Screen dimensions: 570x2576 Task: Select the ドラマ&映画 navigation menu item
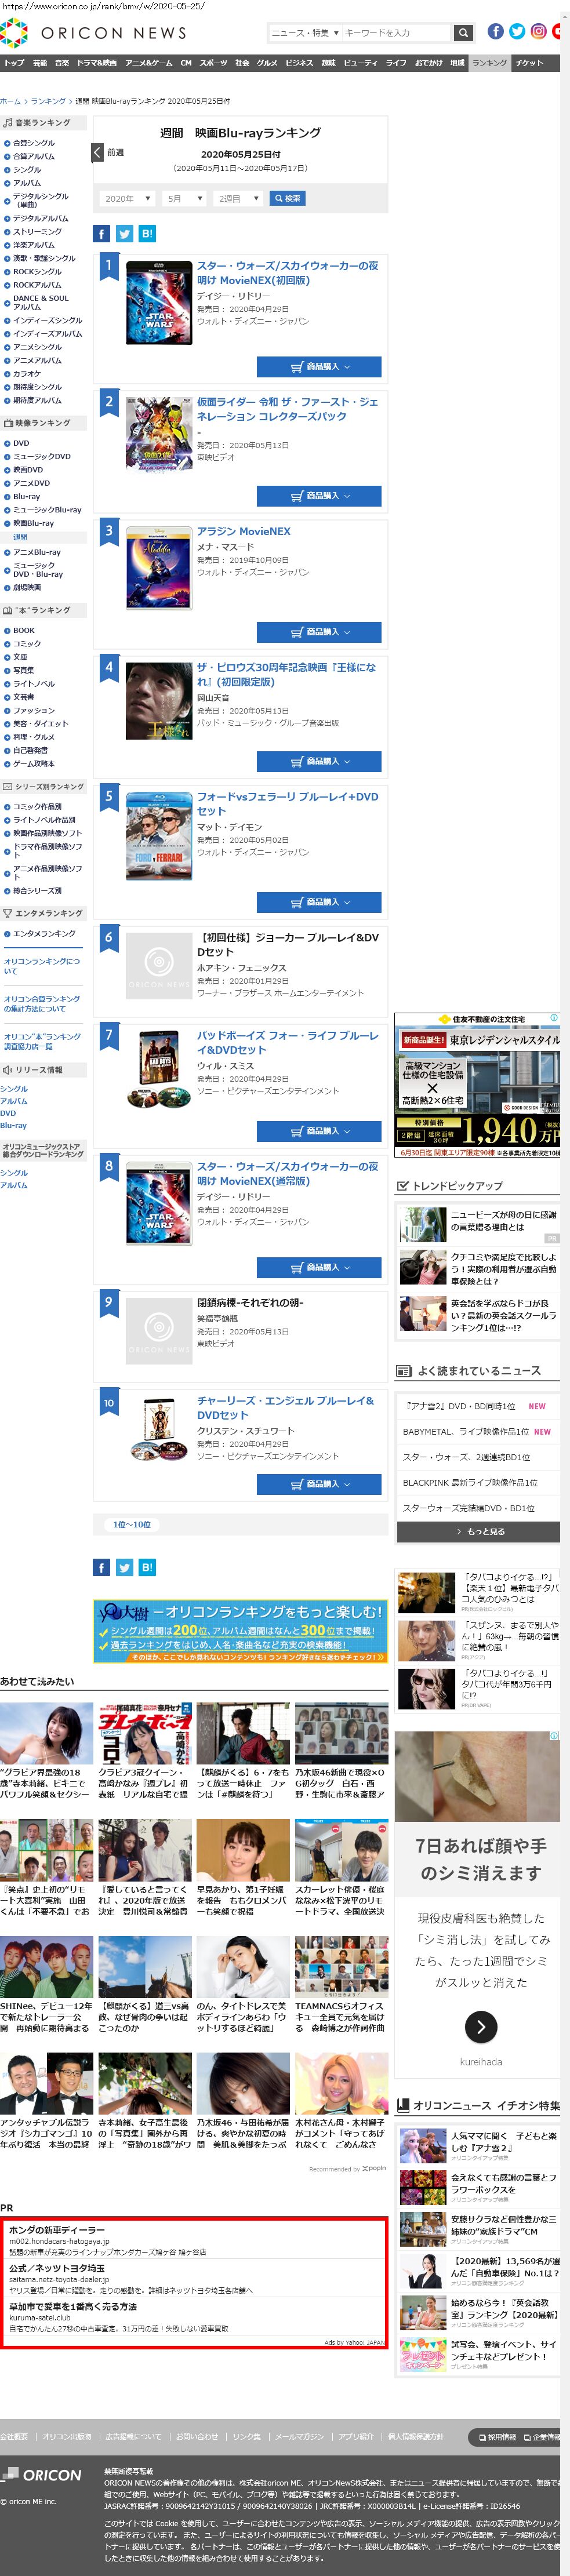point(97,63)
